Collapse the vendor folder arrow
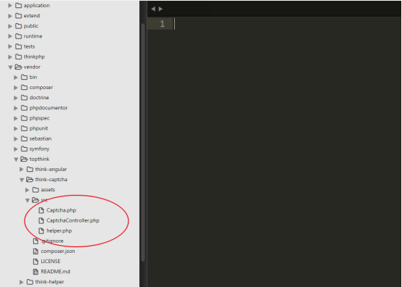Viewport: 402px width, 287px height. 10,67
